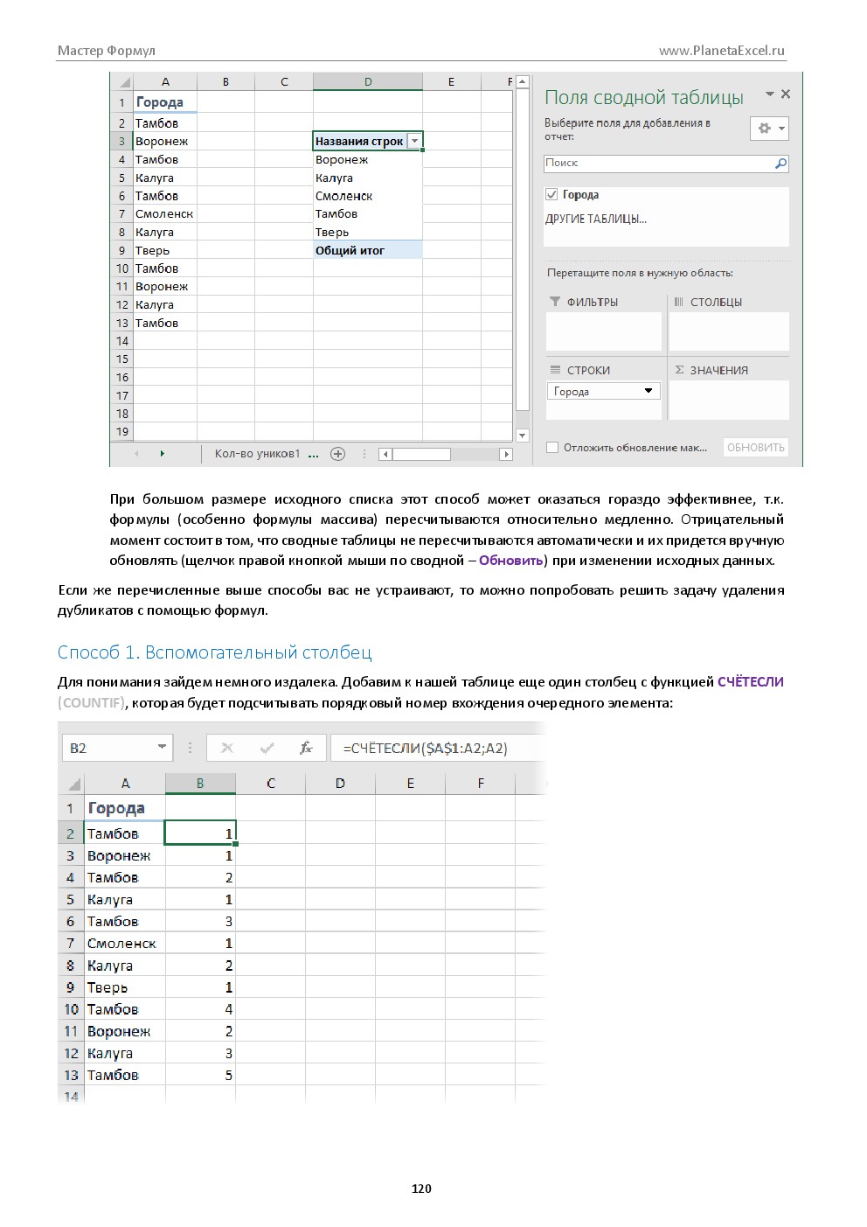Click the СТРОКИ area icon
867x1227 pixels.
coord(555,370)
